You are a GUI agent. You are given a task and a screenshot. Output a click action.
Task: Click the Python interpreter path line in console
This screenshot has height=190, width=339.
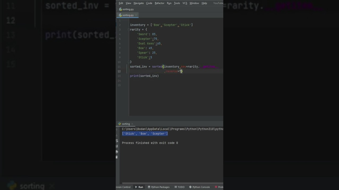pyautogui.click(x=172, y=129)
